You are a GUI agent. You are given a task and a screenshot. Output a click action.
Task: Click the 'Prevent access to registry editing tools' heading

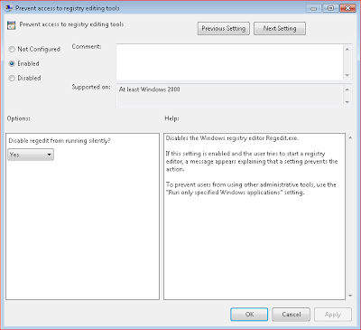pos(71,24)
